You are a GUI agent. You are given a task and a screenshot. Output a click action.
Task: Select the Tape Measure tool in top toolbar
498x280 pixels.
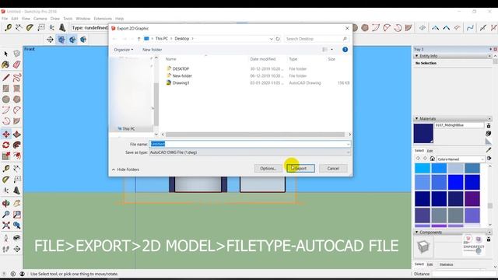click(8, 28)
